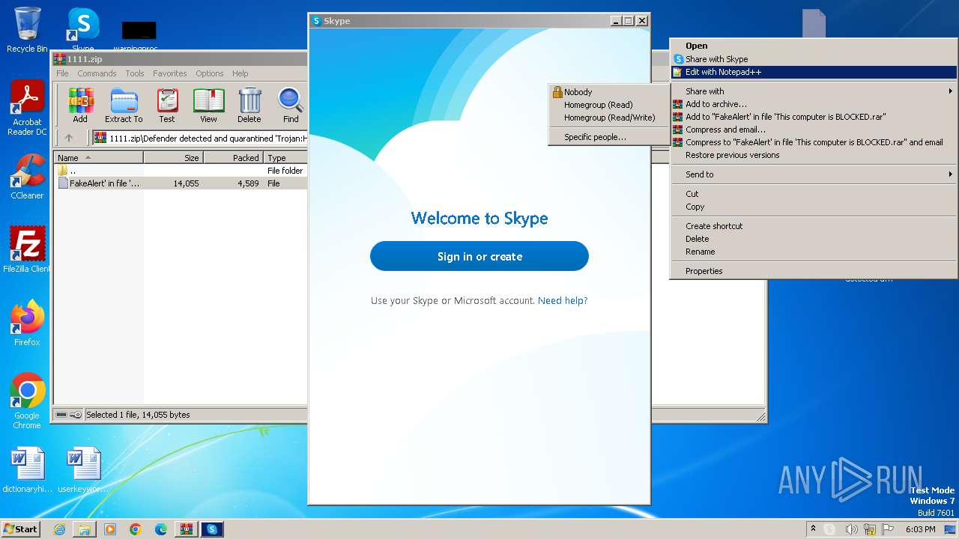
Task: Open the WinRAR Help menu
Action: tap(240, 73)
